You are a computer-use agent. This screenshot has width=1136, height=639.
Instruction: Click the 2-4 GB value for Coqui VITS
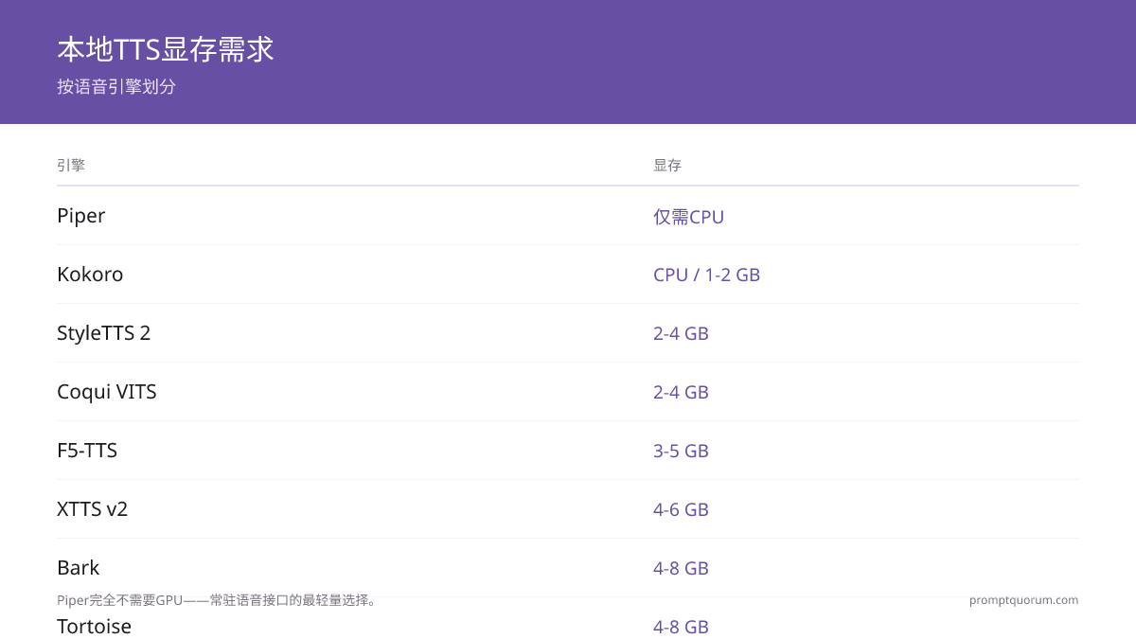[681, 392]
